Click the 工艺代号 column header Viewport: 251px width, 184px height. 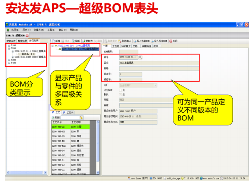(61, 122)
